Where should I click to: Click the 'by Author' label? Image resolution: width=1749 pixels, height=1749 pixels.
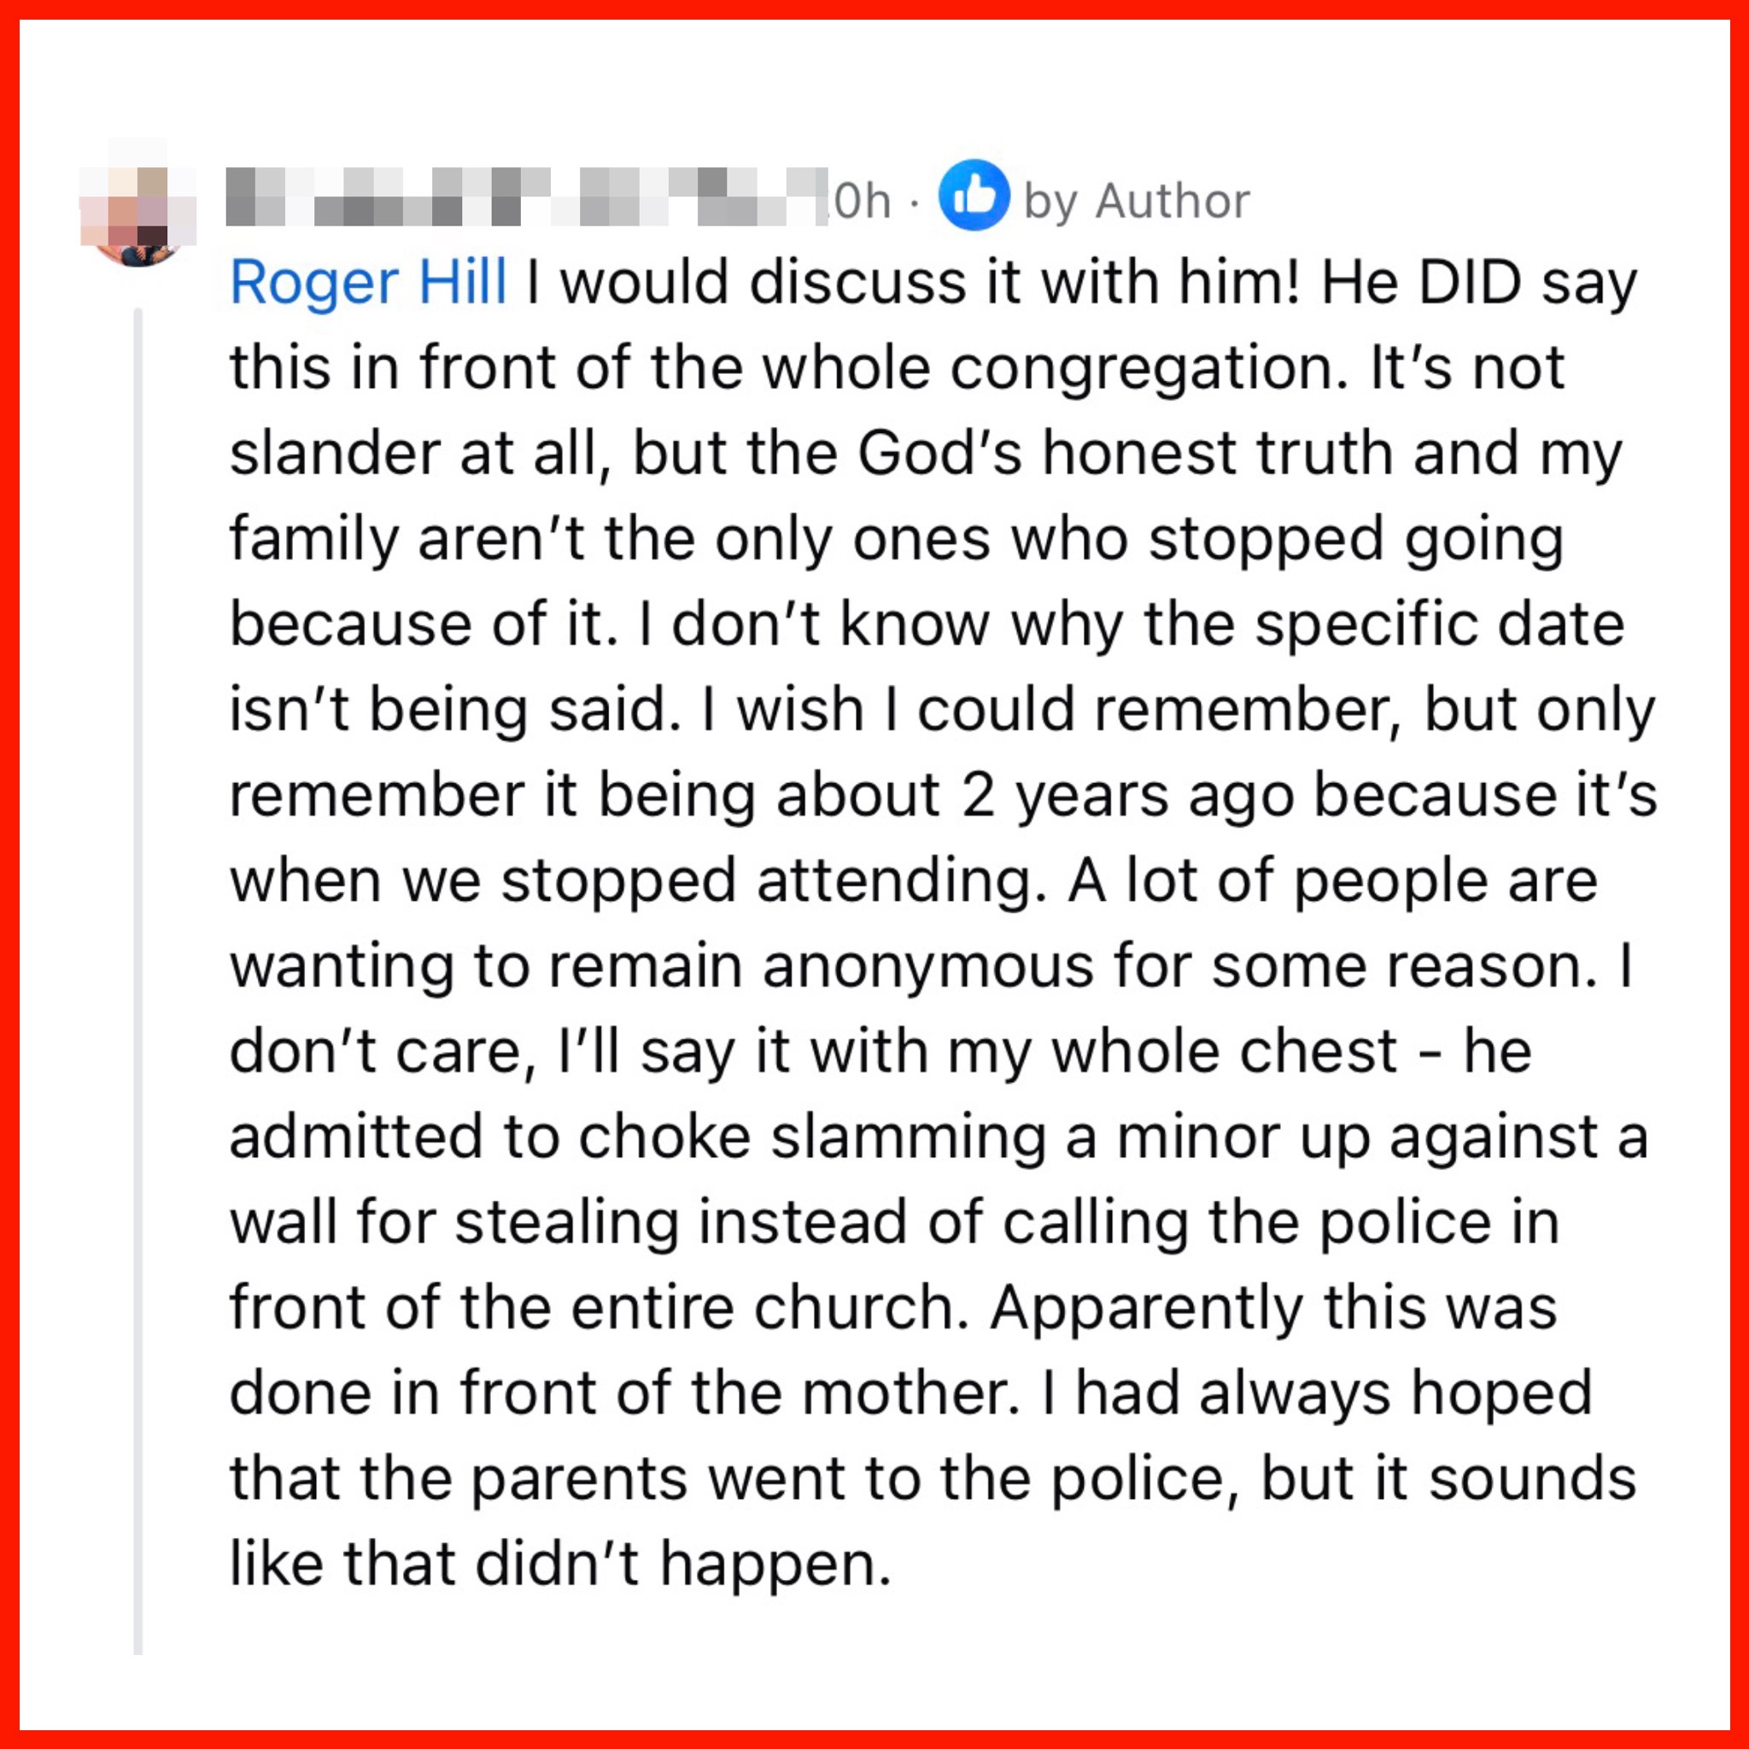1137,201
